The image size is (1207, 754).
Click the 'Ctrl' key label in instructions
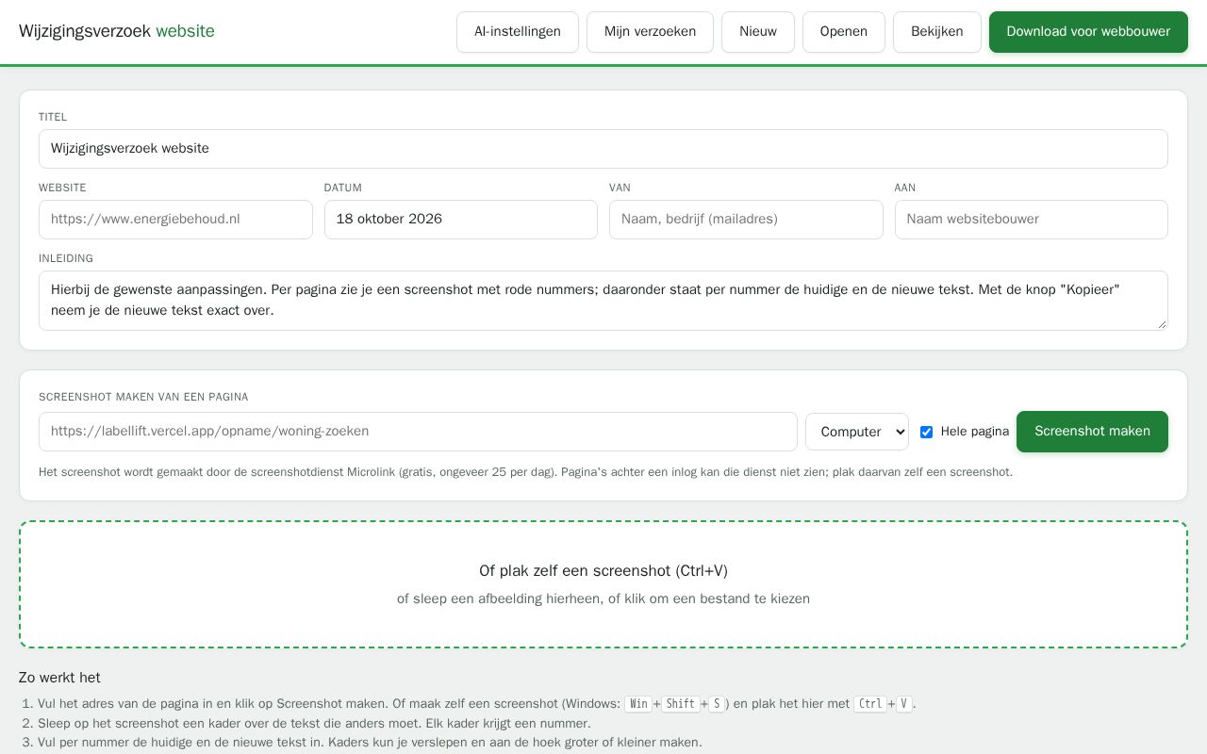click(870, 704)
